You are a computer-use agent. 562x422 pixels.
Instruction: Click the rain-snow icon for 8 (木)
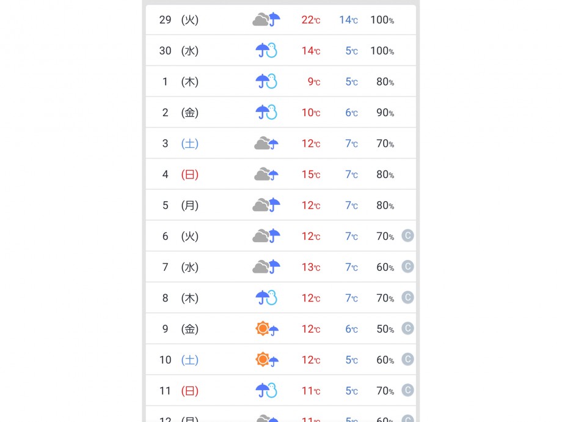tap(266, 298)
